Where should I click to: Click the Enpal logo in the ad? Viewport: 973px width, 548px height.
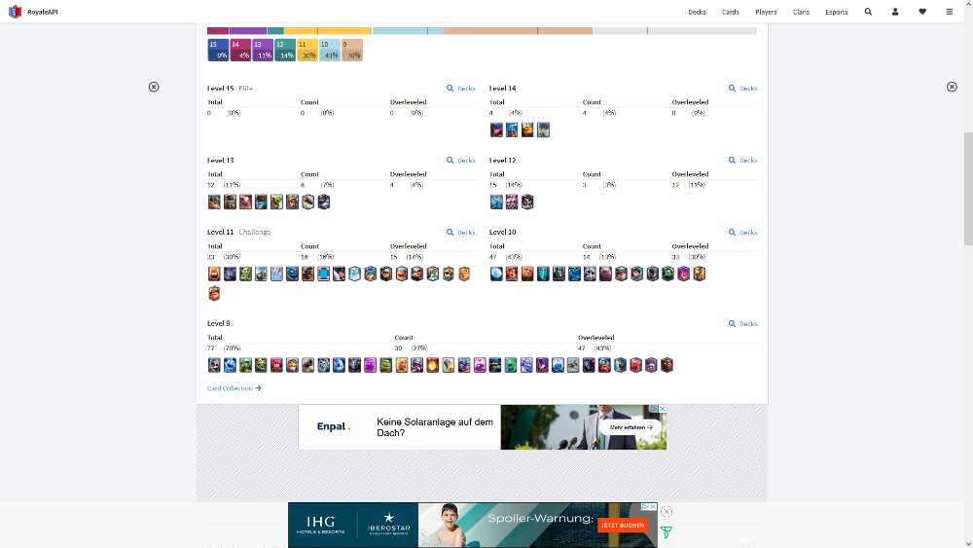pyautogui.click(x=334, y=427)
